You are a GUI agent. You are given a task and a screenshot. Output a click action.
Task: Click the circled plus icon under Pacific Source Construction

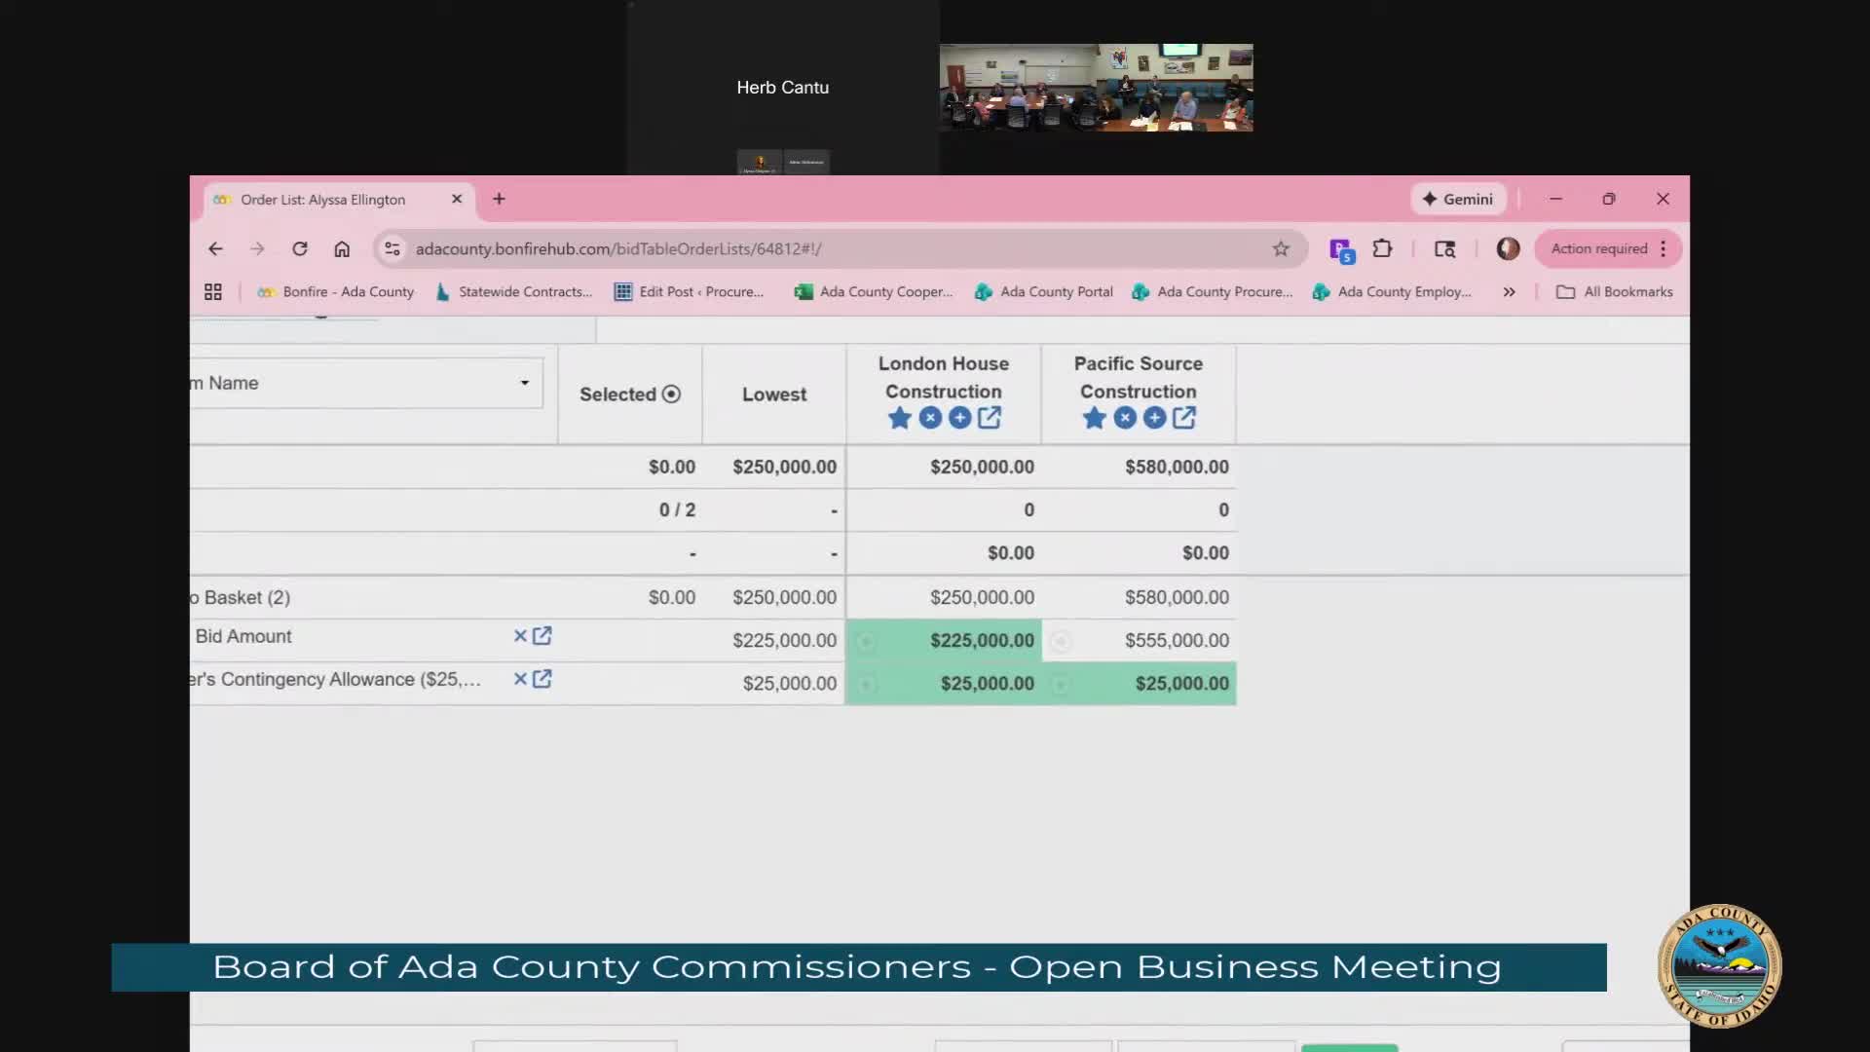click(x=1154, y=418)
